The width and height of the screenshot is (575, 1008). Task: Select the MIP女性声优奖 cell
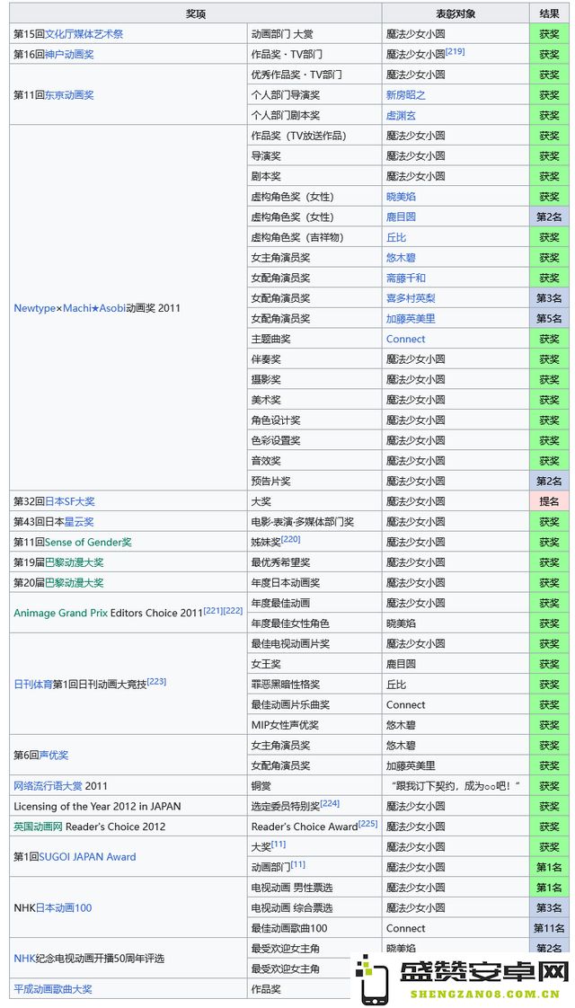[x=314, y=725]
